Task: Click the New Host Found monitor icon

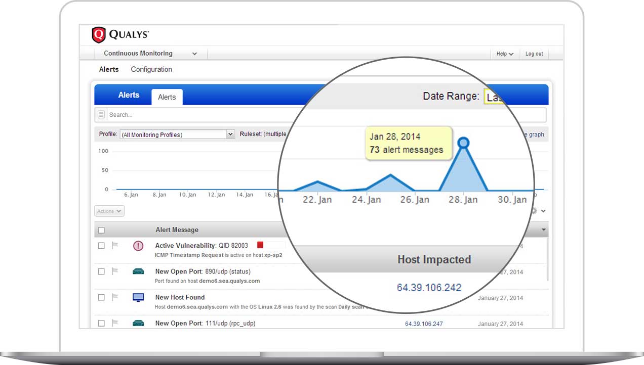Action: pos(137,298)
